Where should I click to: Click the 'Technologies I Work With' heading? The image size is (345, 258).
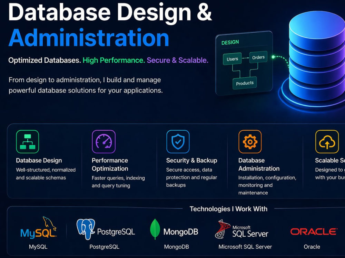tap(229, 209)
